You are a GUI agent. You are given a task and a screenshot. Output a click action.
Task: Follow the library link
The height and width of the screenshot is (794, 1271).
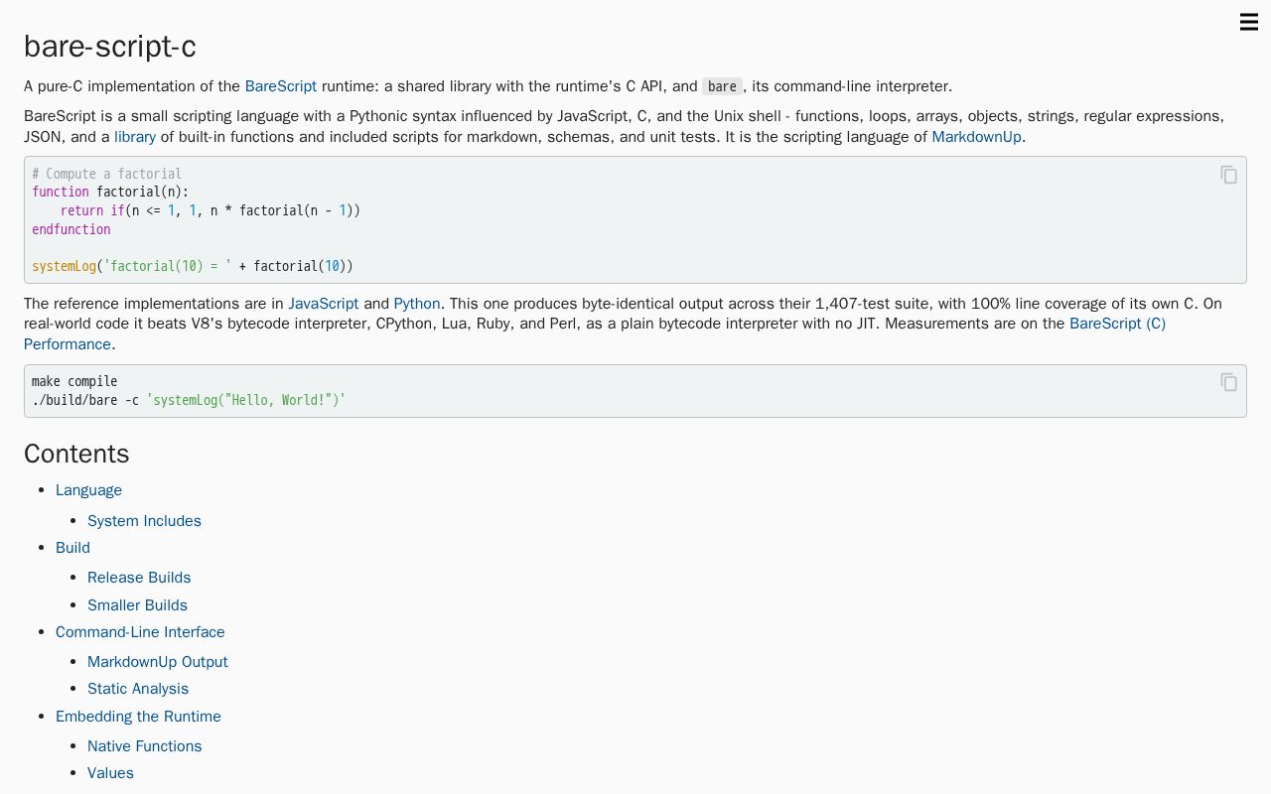135,137
